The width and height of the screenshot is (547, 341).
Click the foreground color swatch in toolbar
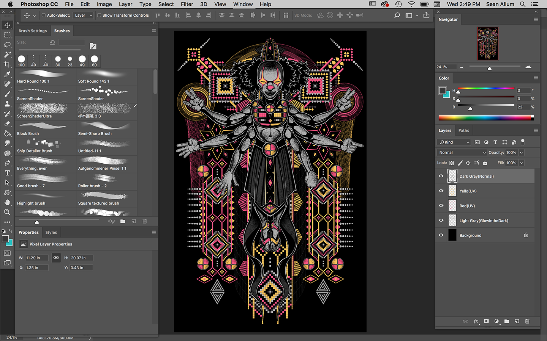pos(5,239)
